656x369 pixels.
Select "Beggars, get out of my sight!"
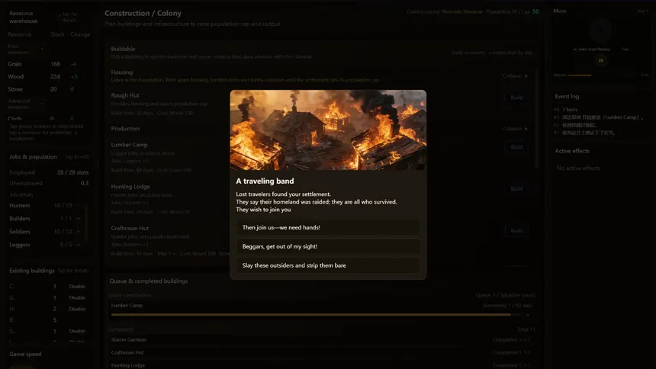[327, 246]
